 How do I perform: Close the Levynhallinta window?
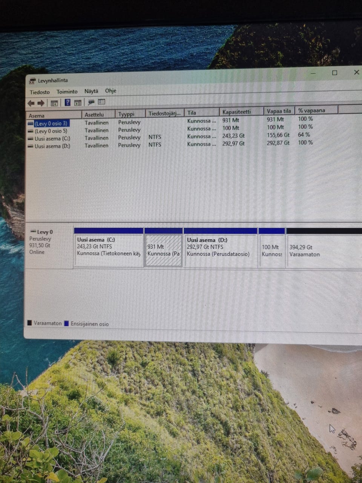[356, 72]
